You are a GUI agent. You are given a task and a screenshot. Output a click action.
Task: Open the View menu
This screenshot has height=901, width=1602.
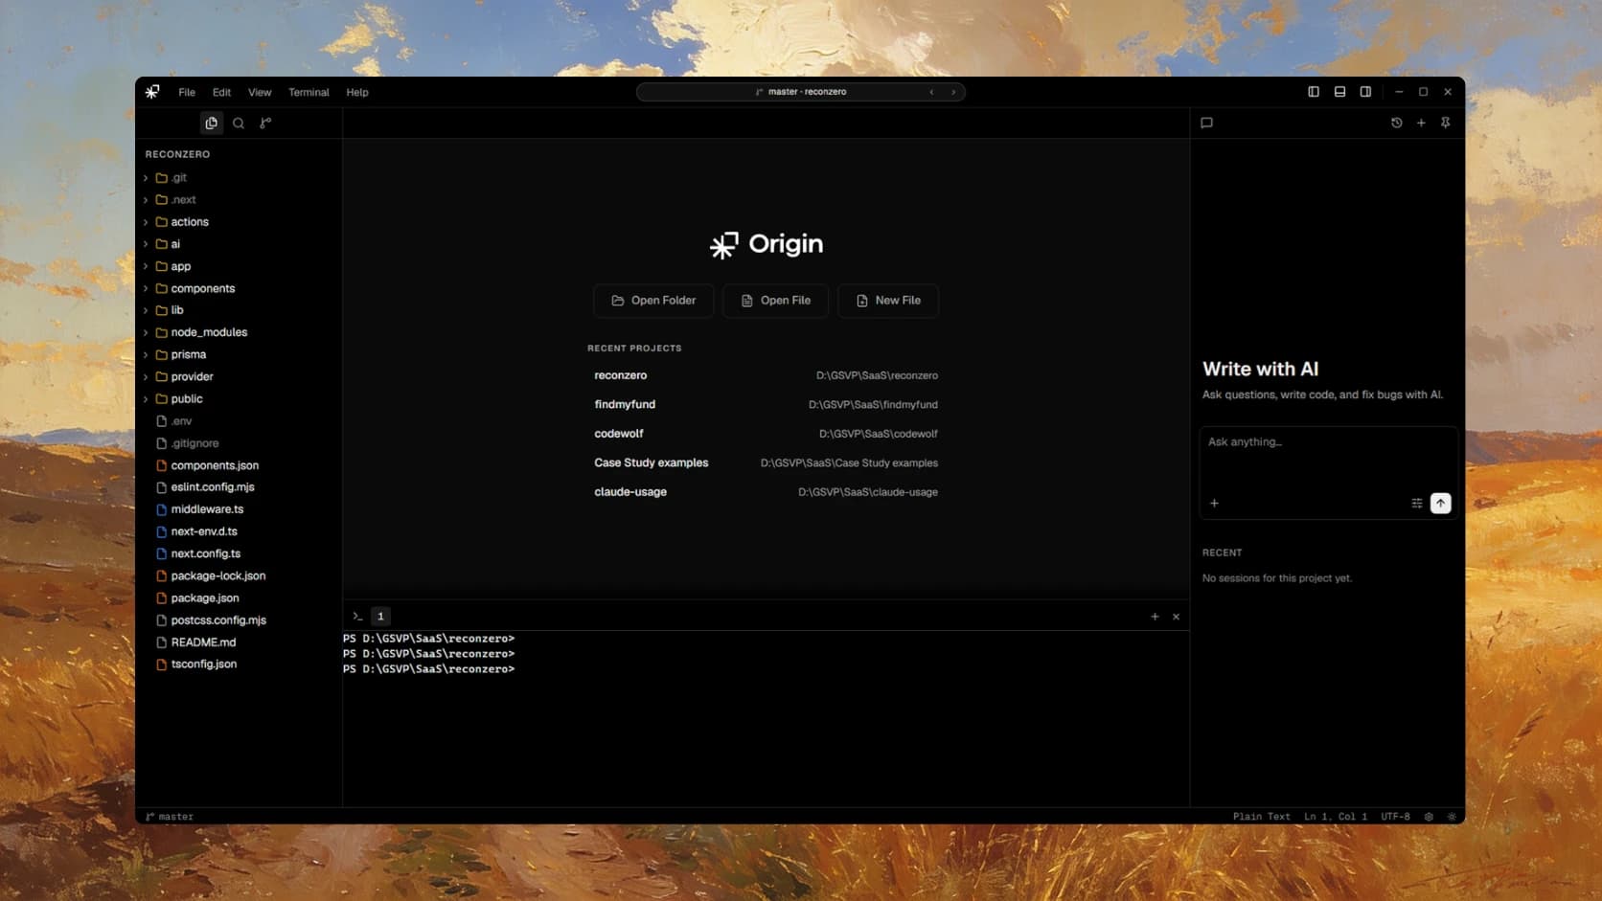point(260,92)
